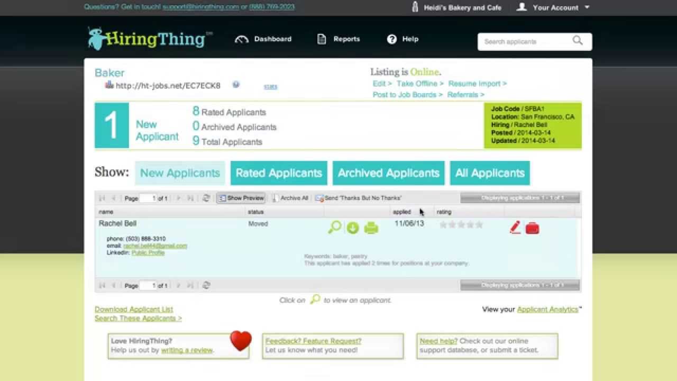
Task: Take the Baker listing offline
Action: coord(417,83)
